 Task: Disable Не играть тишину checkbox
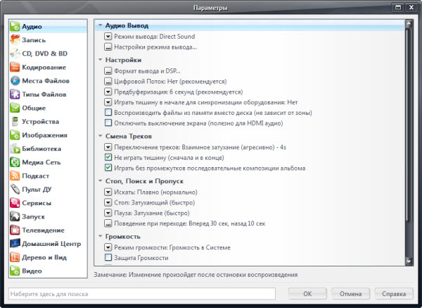point(108,158)
